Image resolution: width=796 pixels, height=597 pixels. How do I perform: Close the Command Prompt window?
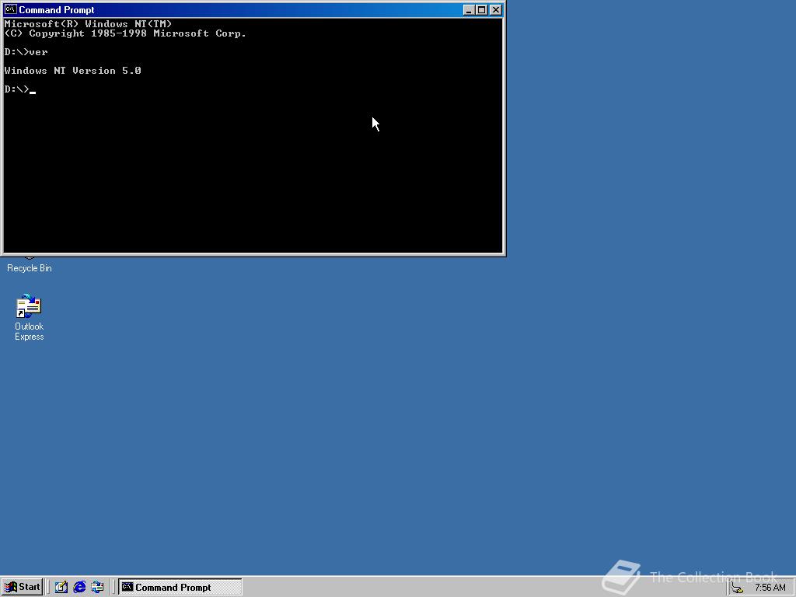click(x=496, y=9)
